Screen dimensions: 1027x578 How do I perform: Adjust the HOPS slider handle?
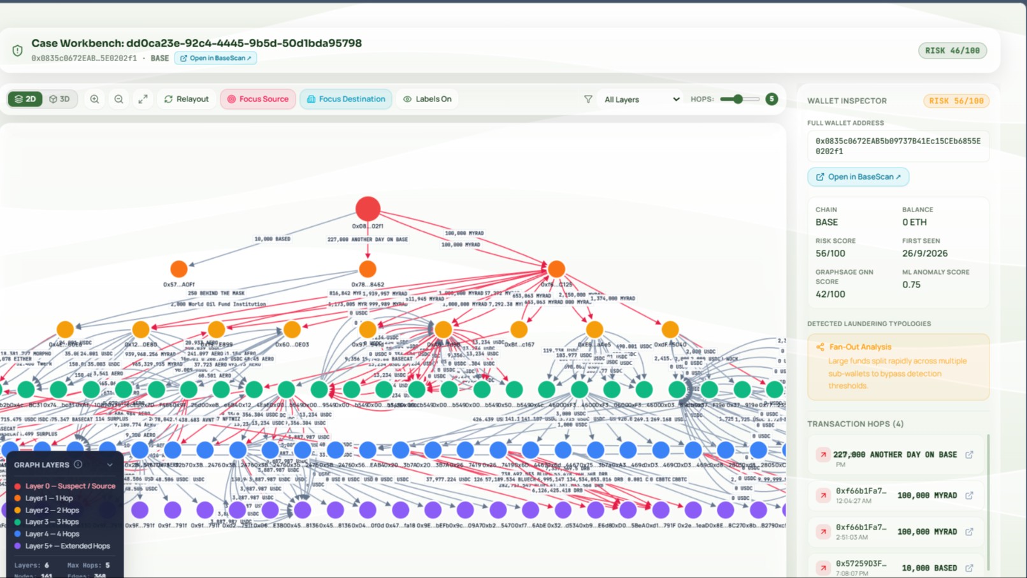(x=738, y=99)
